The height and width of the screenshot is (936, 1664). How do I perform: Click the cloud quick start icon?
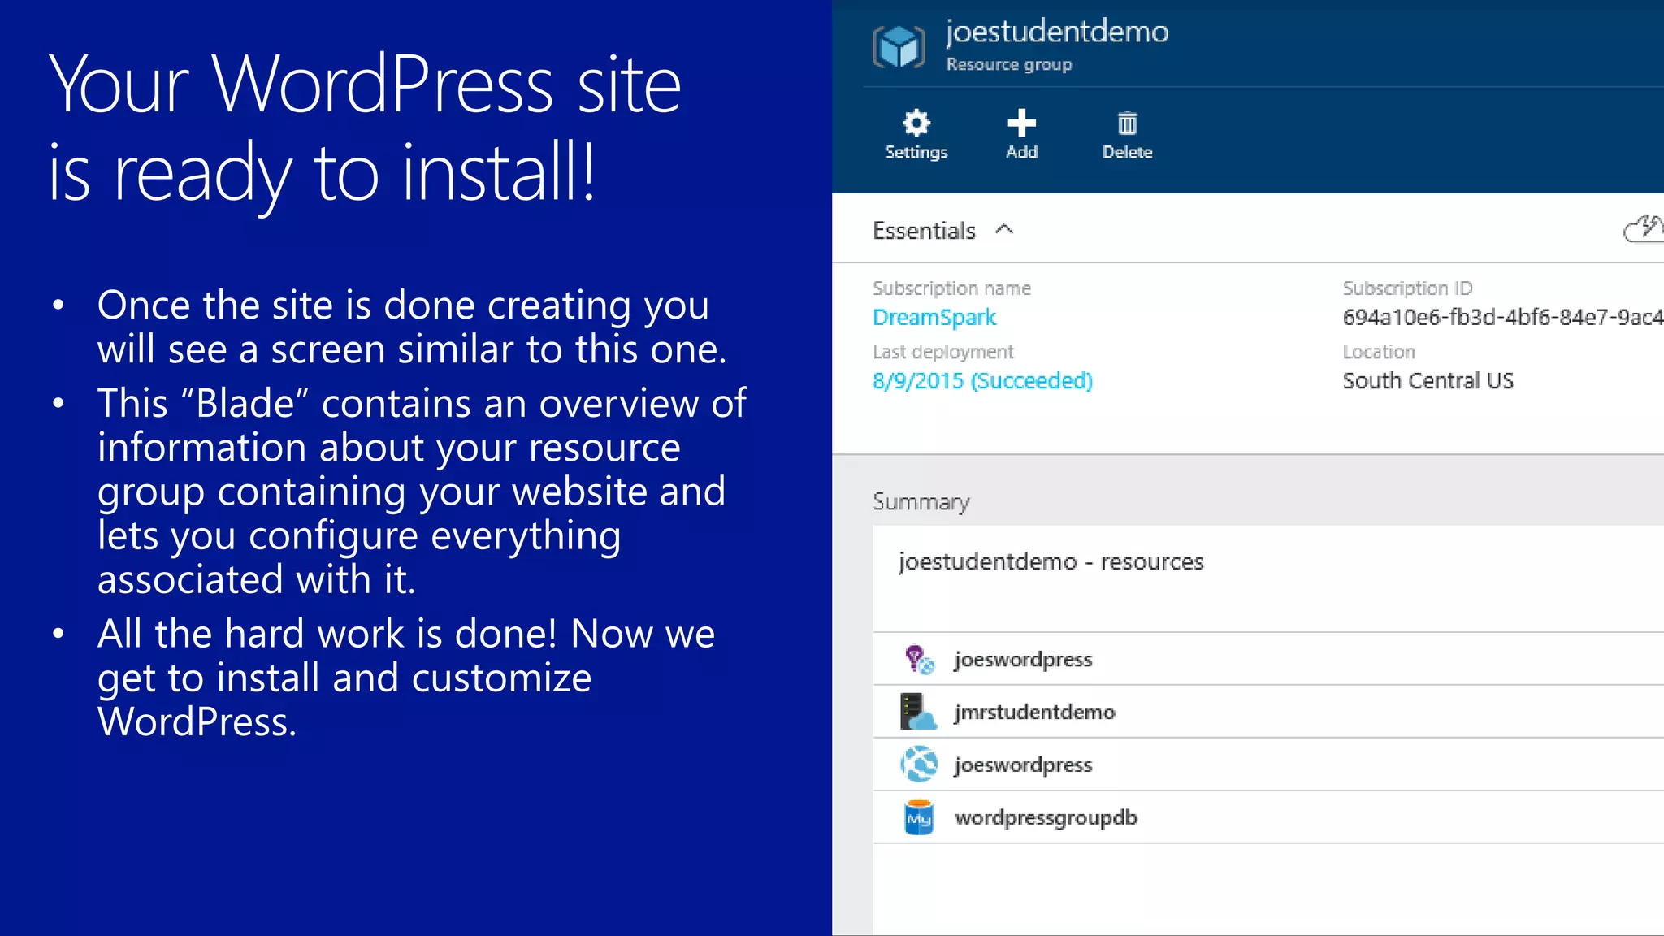pyautogui.click(x=1643, y=229)
